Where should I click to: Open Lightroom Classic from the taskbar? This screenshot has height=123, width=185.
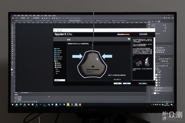pyautogui.click(x=41, y=105)
